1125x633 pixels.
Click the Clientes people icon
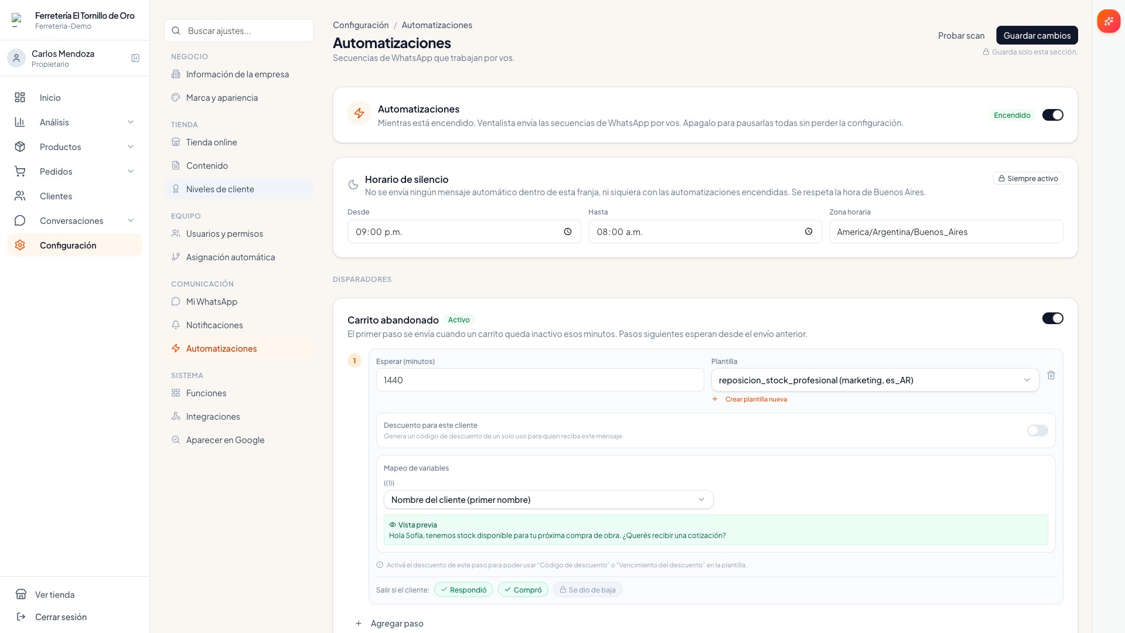[20, 196]
